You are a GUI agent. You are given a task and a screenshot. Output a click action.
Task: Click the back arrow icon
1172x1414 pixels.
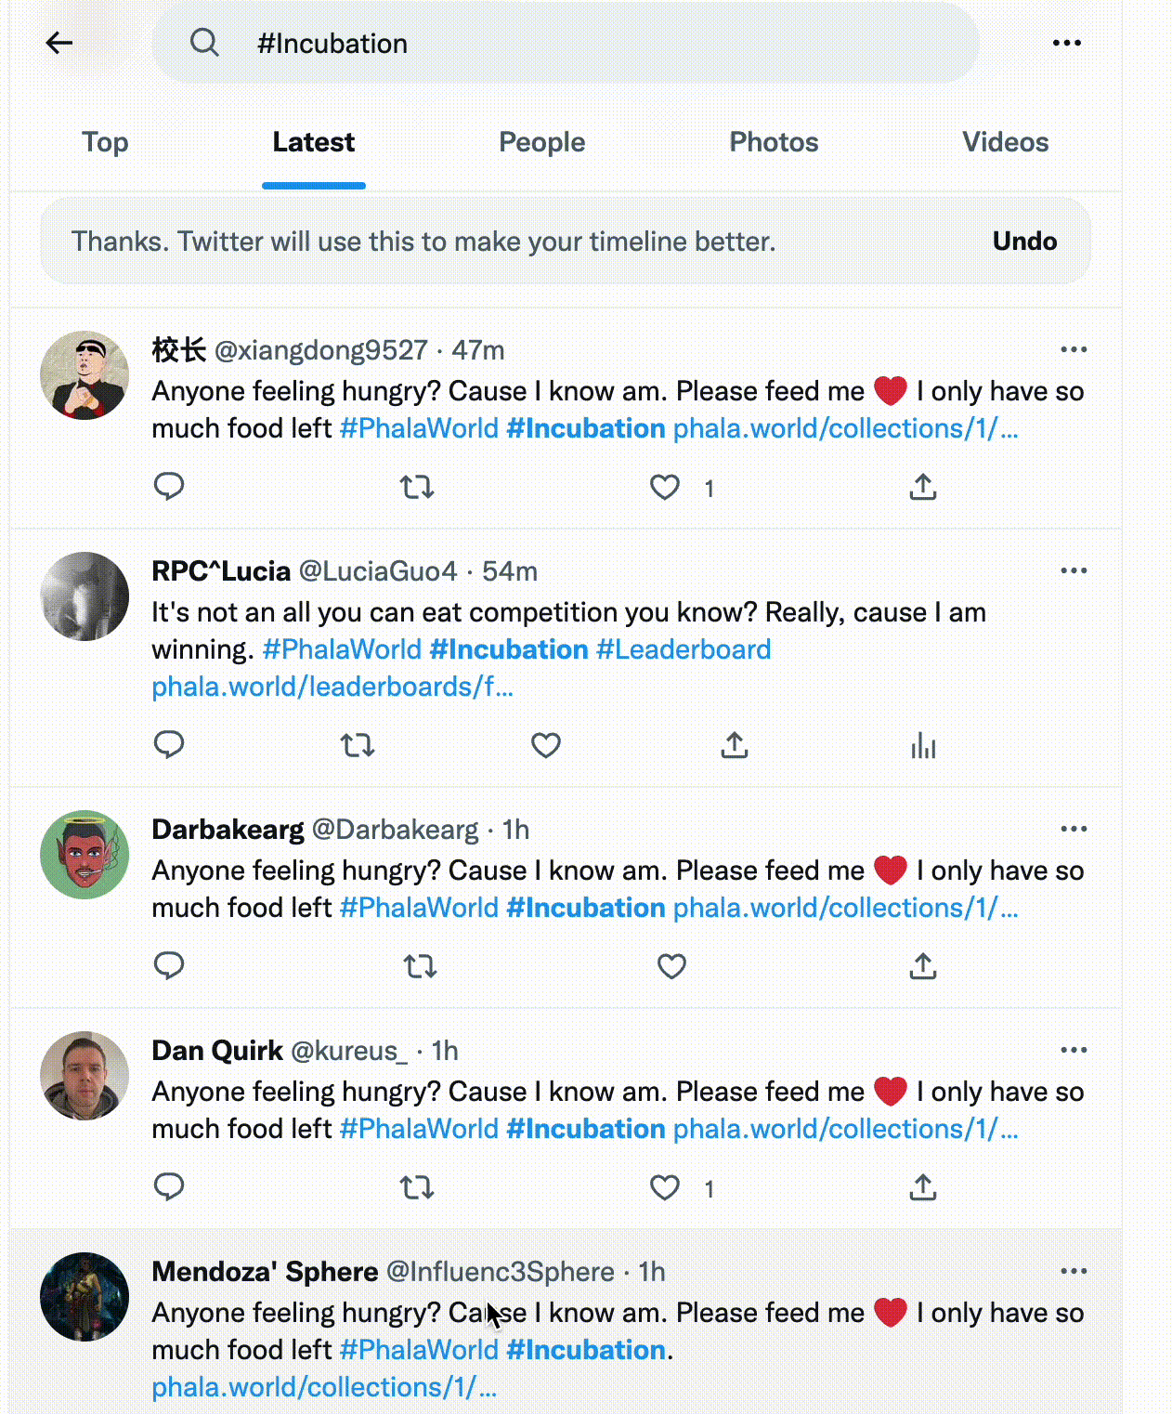pyautogui.click(x=59, y=43)
